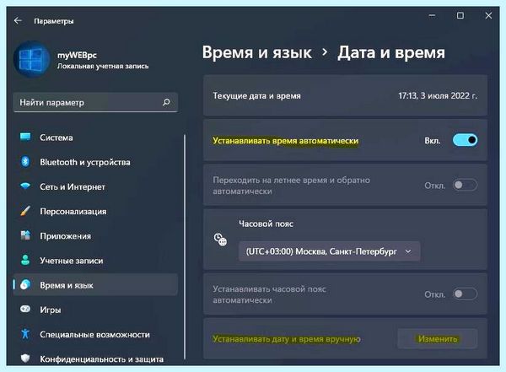Image resolution: width=506 pixels, height=372 pixels.
Task: Open Bluetooth и устройства section
Action: pyautogui.click(x=95, y=162)
